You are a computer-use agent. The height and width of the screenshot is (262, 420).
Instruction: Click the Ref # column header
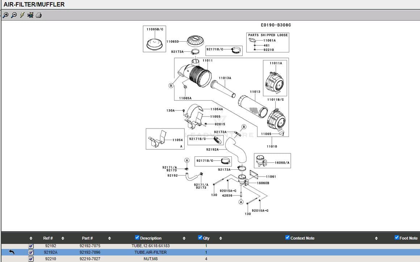click(48, 238)
